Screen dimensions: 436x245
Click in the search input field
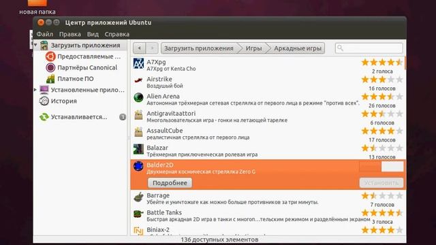pos(369,48)
